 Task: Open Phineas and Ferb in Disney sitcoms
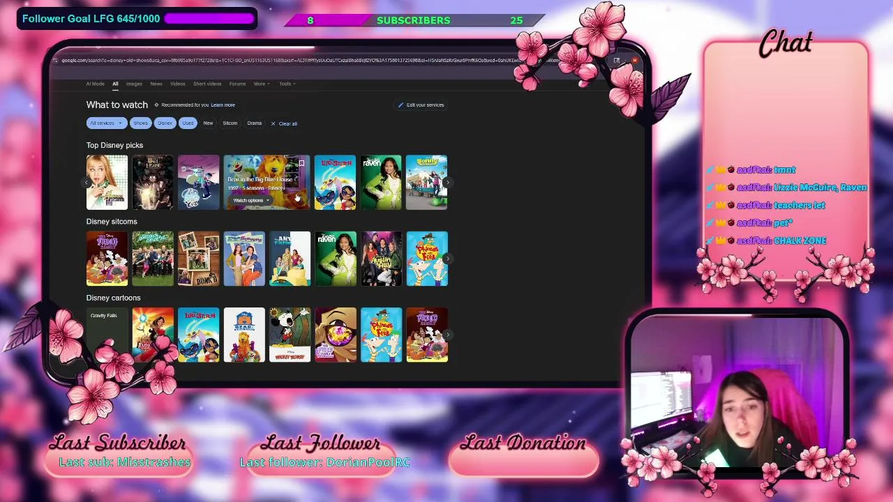click(427, 259)
